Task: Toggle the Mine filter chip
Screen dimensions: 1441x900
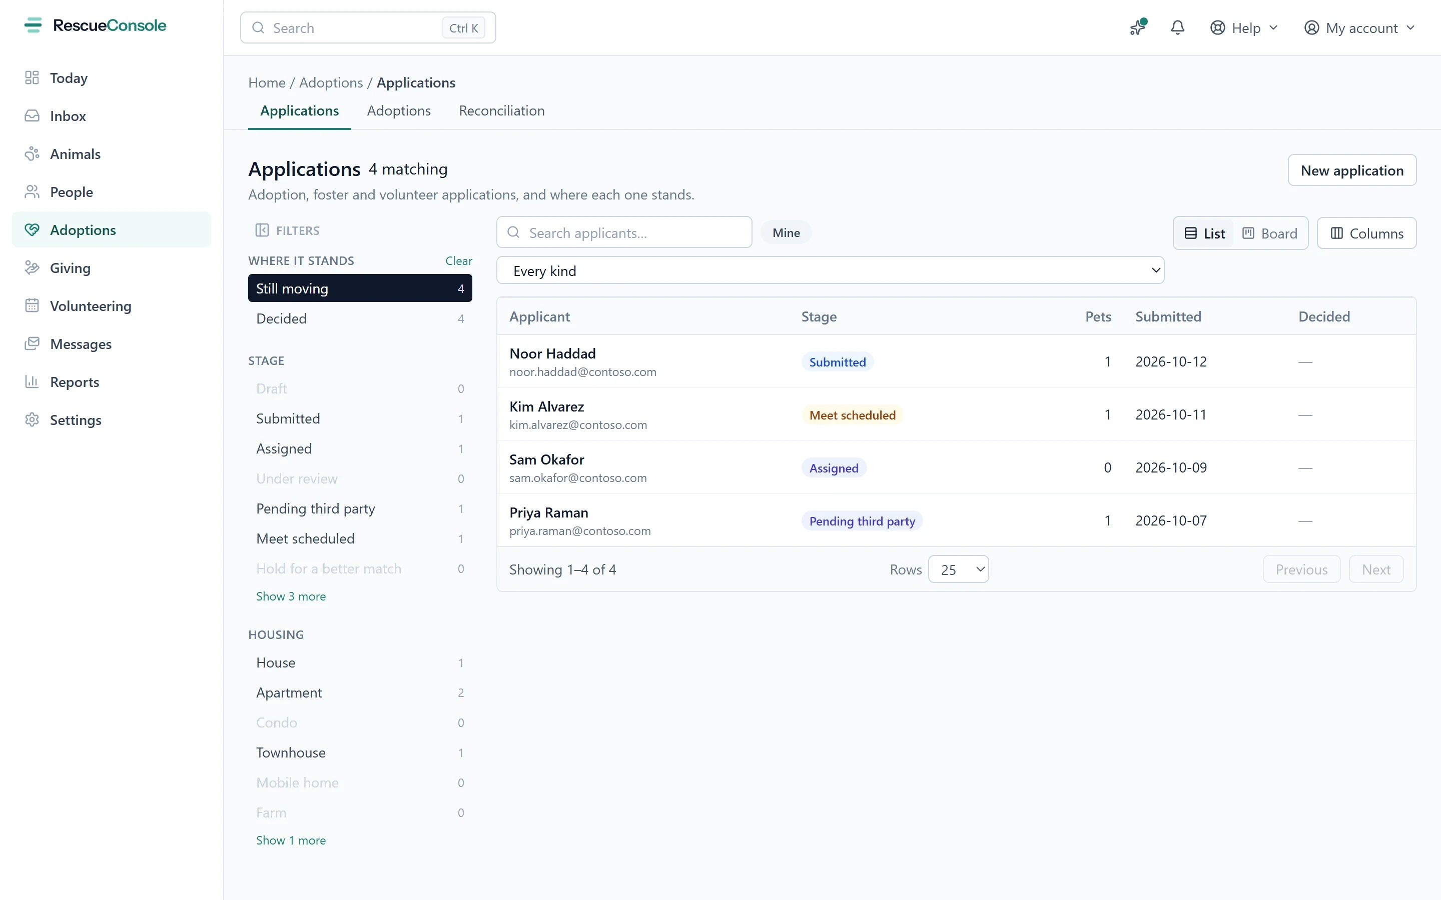Action: [786, 232]
